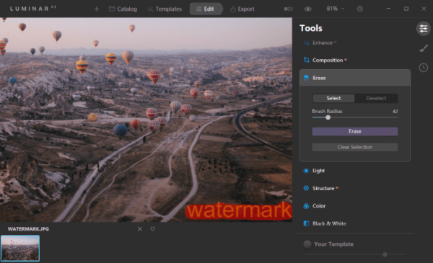
Task: Open the local masking brush icon
Action: (424, 48)
